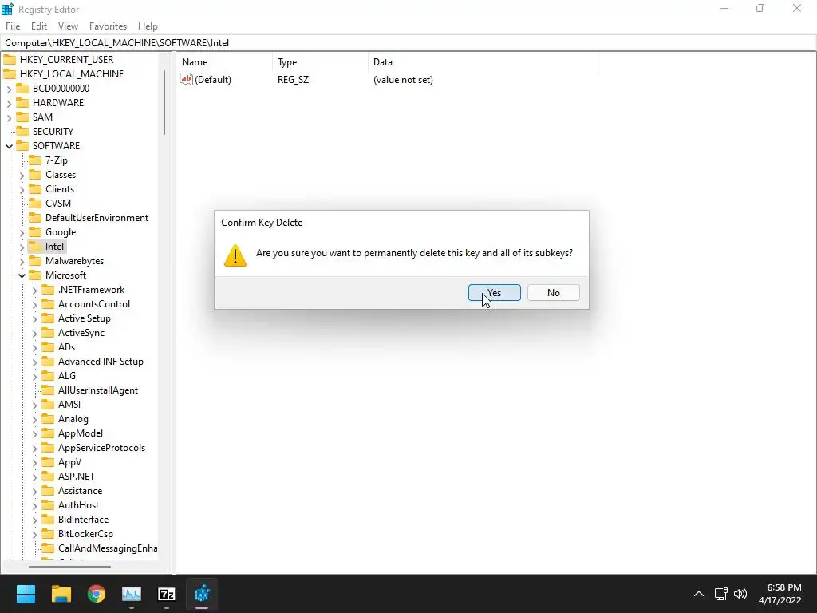The image size is (817, 613).
Task: Collapse the Microsoft key
Action: pos(22,275)
